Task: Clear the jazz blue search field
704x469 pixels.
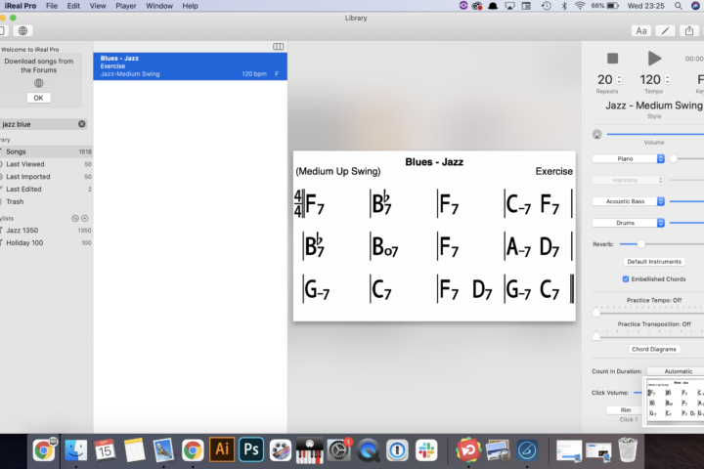Action: [x=82, y=124]
